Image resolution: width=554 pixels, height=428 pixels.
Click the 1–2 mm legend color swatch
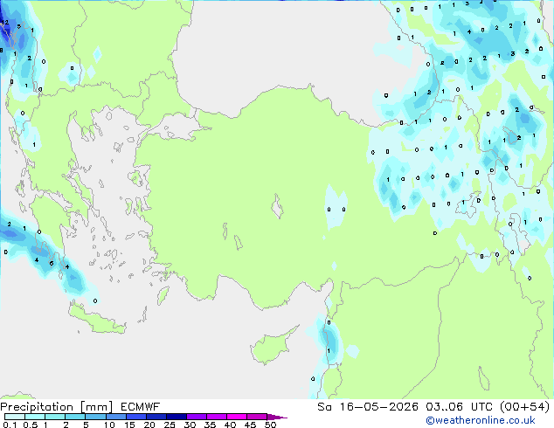point(55,417)
